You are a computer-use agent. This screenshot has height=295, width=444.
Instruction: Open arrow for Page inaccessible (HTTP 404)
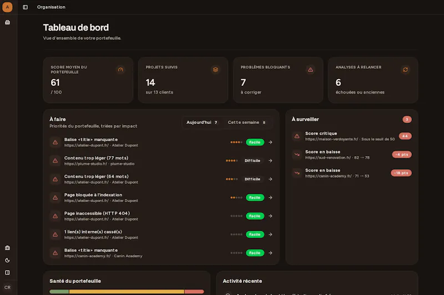click(270, 216)
